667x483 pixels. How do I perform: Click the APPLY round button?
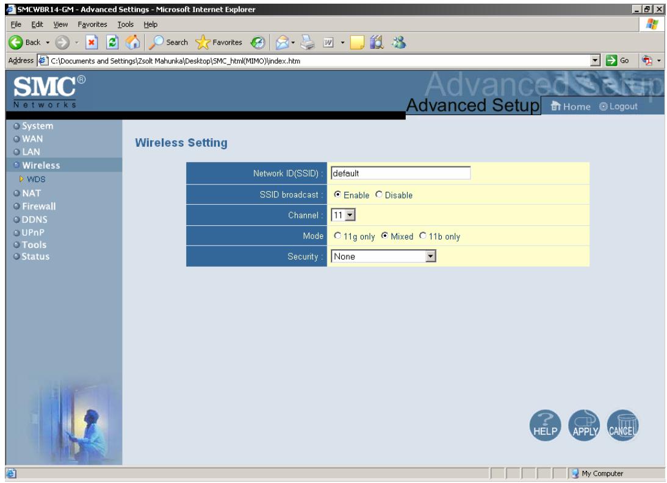[x=584, y=425]
